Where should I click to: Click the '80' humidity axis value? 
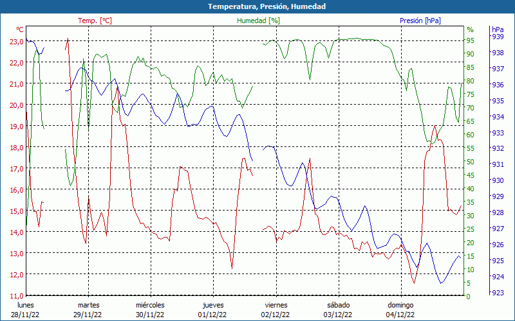pyautogui.click(x=471, y=81)
